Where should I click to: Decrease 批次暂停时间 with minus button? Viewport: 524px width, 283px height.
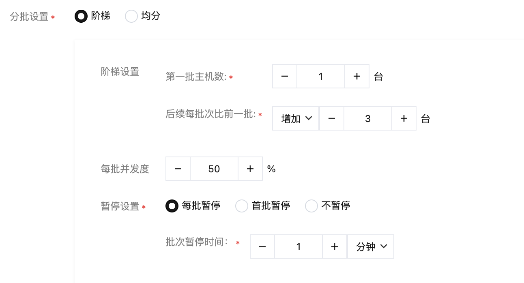click(x=262, y=247)
